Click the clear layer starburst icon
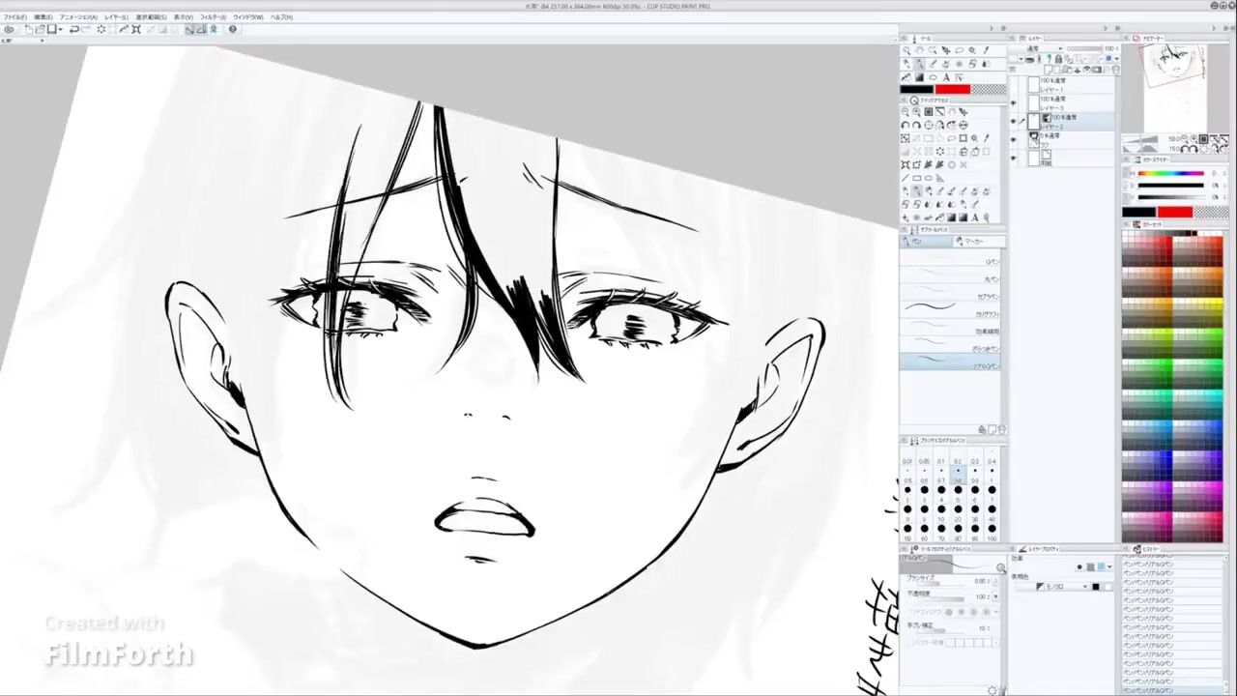The width and height of the screenshot is (1237, 696). (101, 29)
